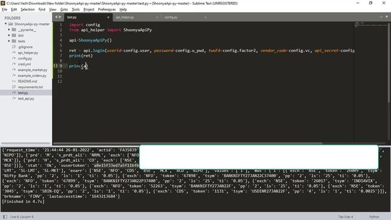Screen dimensions: 391x220
Task: Open api_helper.py from the sidebar
Action: click(x=28, y=53)
